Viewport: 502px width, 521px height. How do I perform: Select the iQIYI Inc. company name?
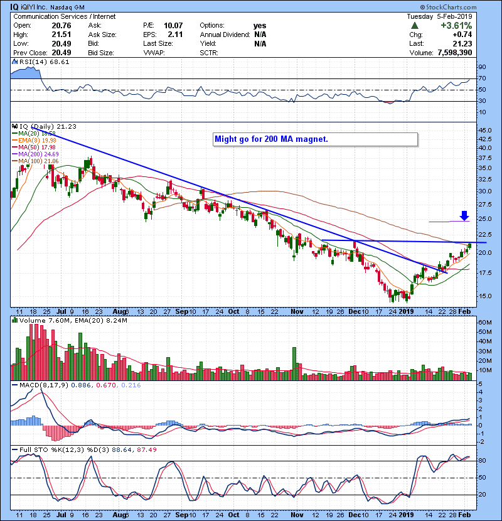point(35,7)
